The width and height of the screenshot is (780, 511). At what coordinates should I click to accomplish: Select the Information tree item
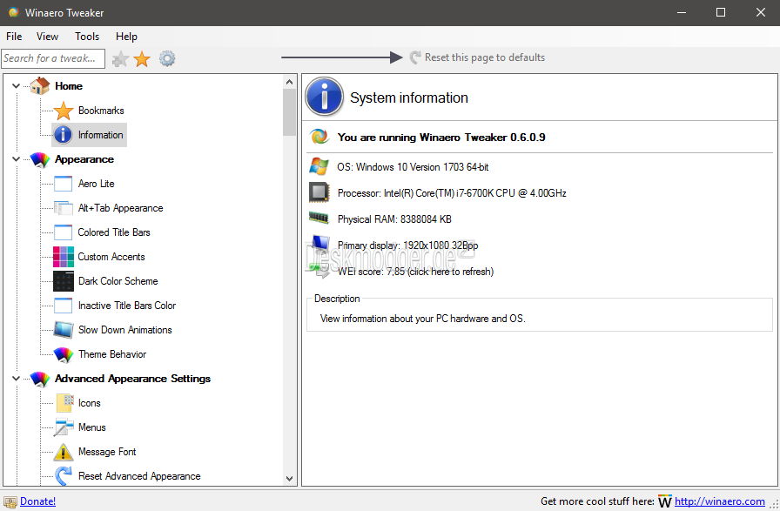(x=100, y=135)
